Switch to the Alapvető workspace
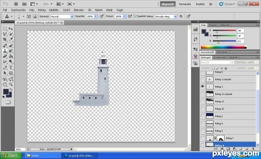The width and height of the screenshot is (261, 159). pos(167,4)
